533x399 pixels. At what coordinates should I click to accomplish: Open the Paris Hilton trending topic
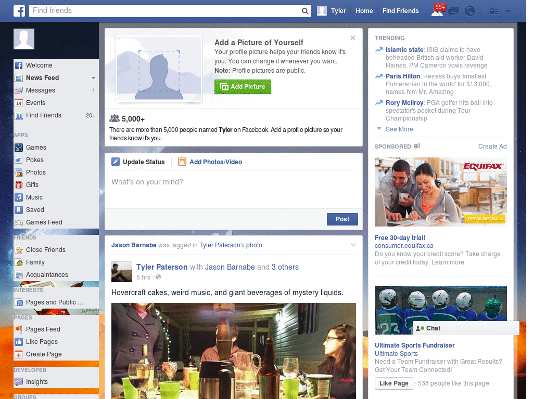(x=403, y=76)
